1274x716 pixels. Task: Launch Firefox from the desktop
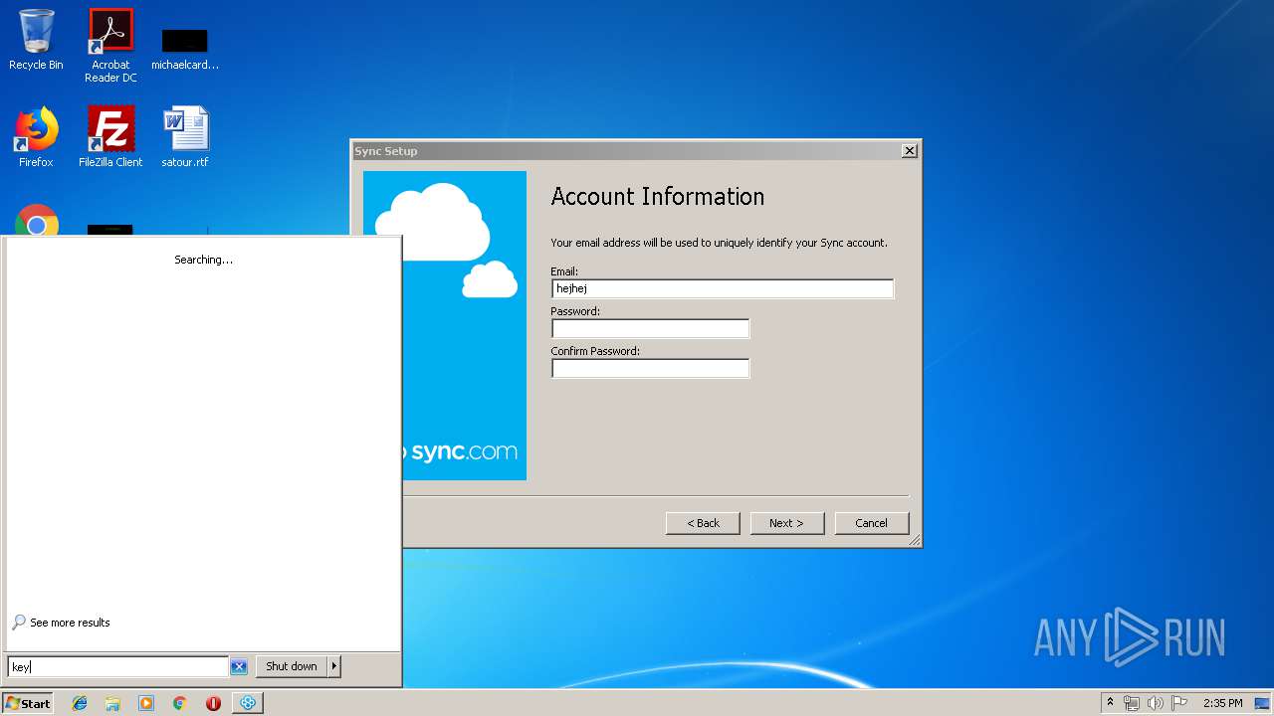point(36,137)
